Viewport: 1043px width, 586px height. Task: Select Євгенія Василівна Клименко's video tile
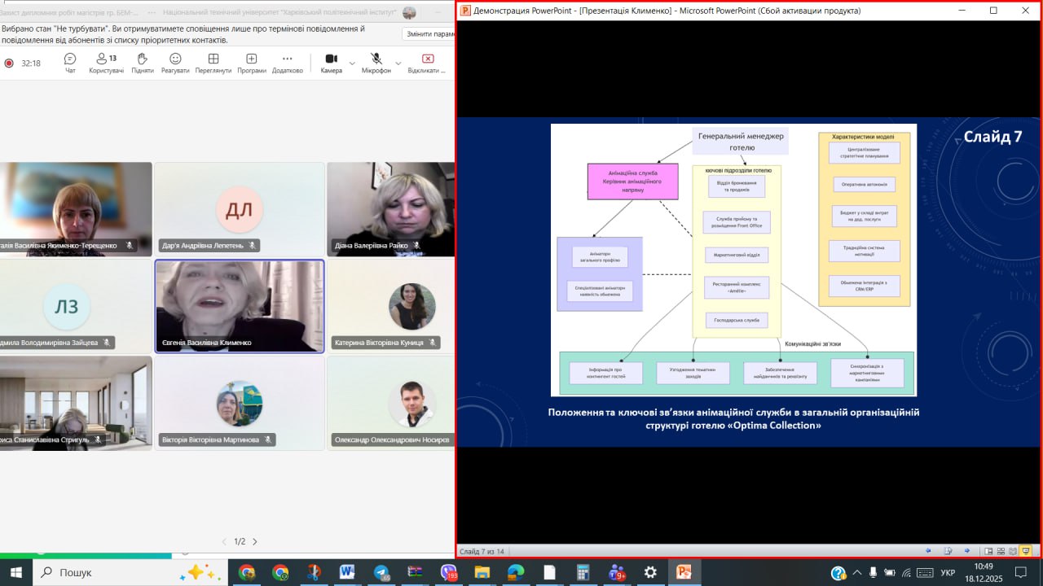240,306
